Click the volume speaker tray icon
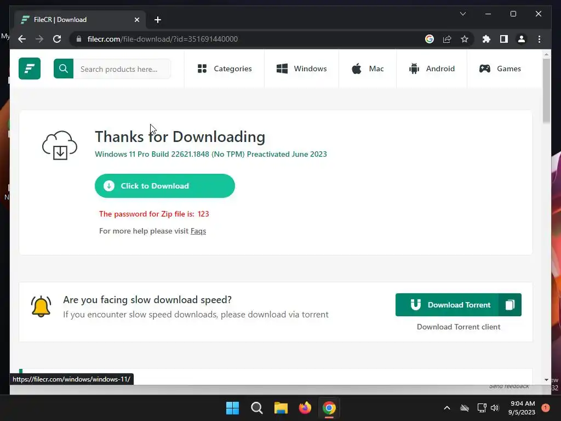 495,408
